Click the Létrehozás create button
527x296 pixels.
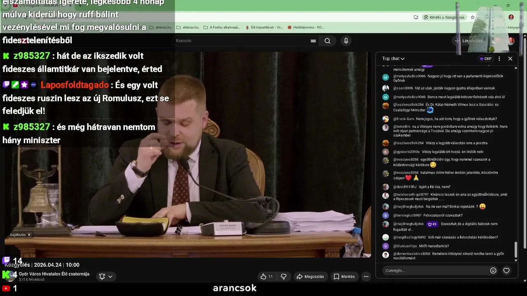coord(469,41)
